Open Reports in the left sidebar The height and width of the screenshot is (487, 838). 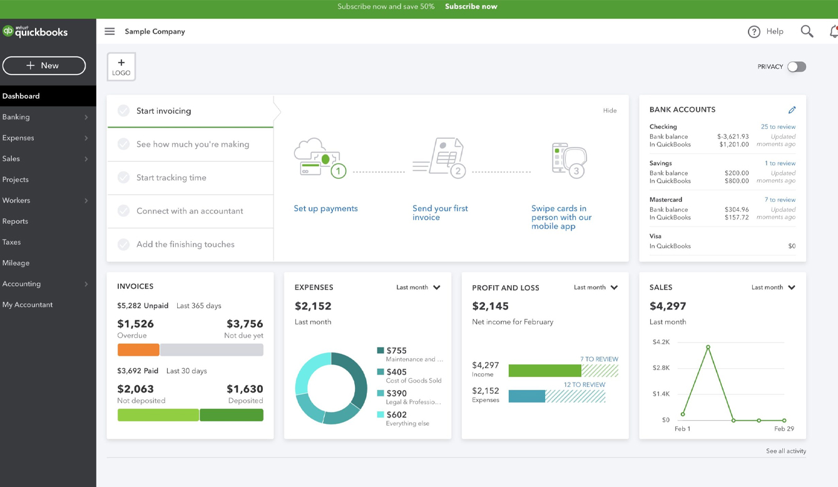click(15, 221)
